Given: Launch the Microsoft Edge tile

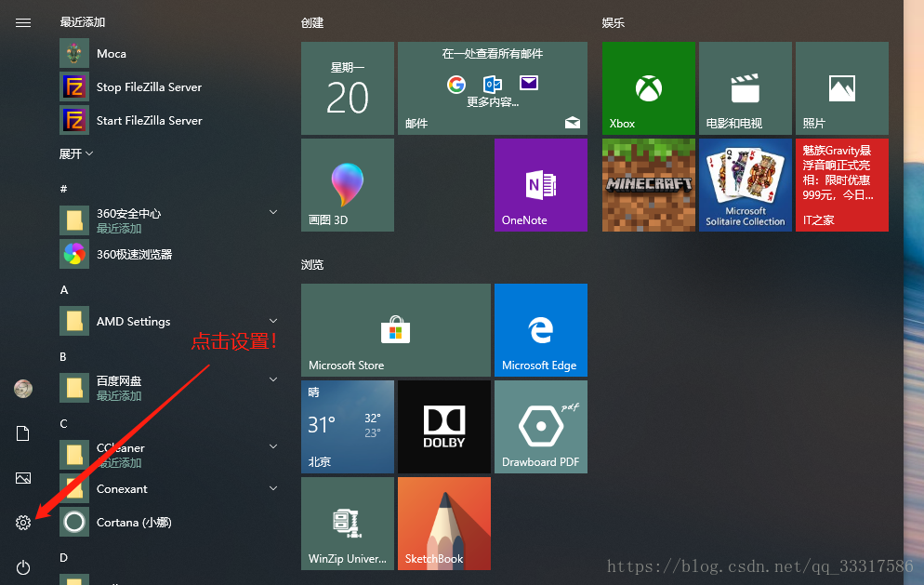Looking at the screenshot, I should coord(541,330).
